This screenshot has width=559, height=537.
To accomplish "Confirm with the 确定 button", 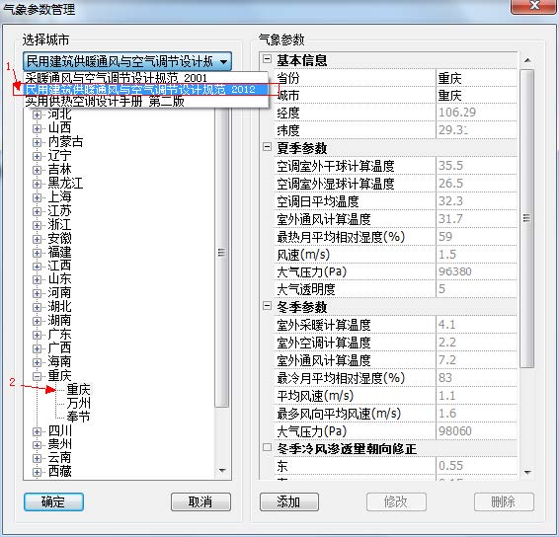I will point(54,502).
